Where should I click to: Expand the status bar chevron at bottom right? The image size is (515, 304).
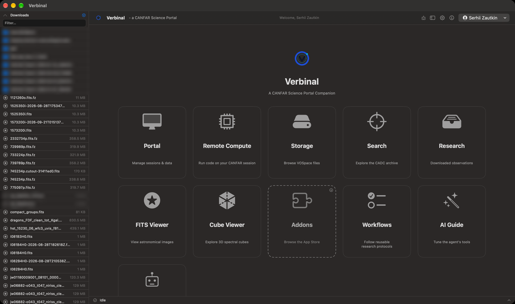509,300
